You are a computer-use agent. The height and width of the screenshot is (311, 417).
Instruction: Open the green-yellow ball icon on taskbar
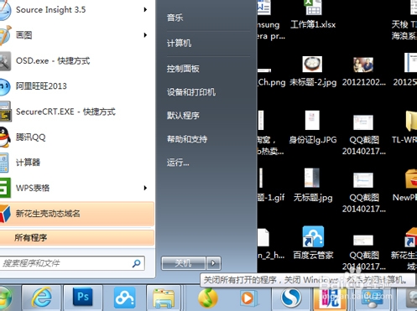[207, 298]
